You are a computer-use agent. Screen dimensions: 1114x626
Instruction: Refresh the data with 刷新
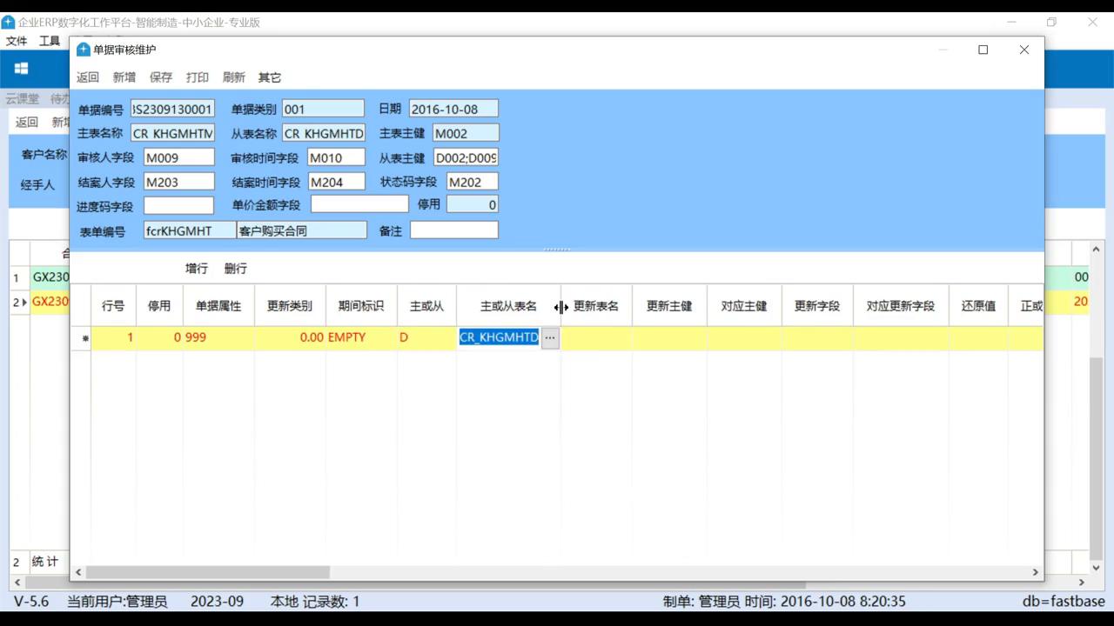click(x=233, y=77)
